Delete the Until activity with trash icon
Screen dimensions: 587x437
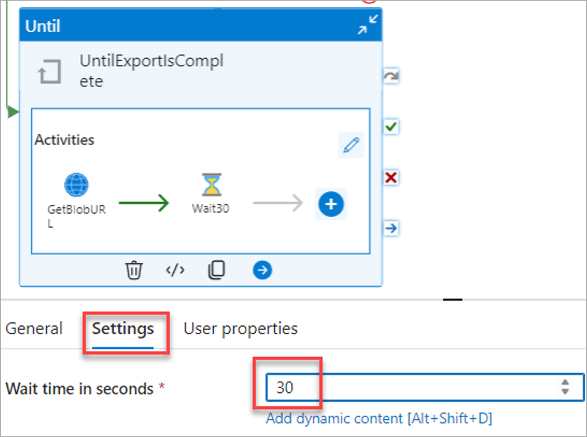pos(134,270)
